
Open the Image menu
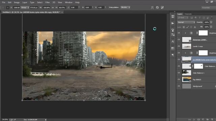[x=17, y=2]
